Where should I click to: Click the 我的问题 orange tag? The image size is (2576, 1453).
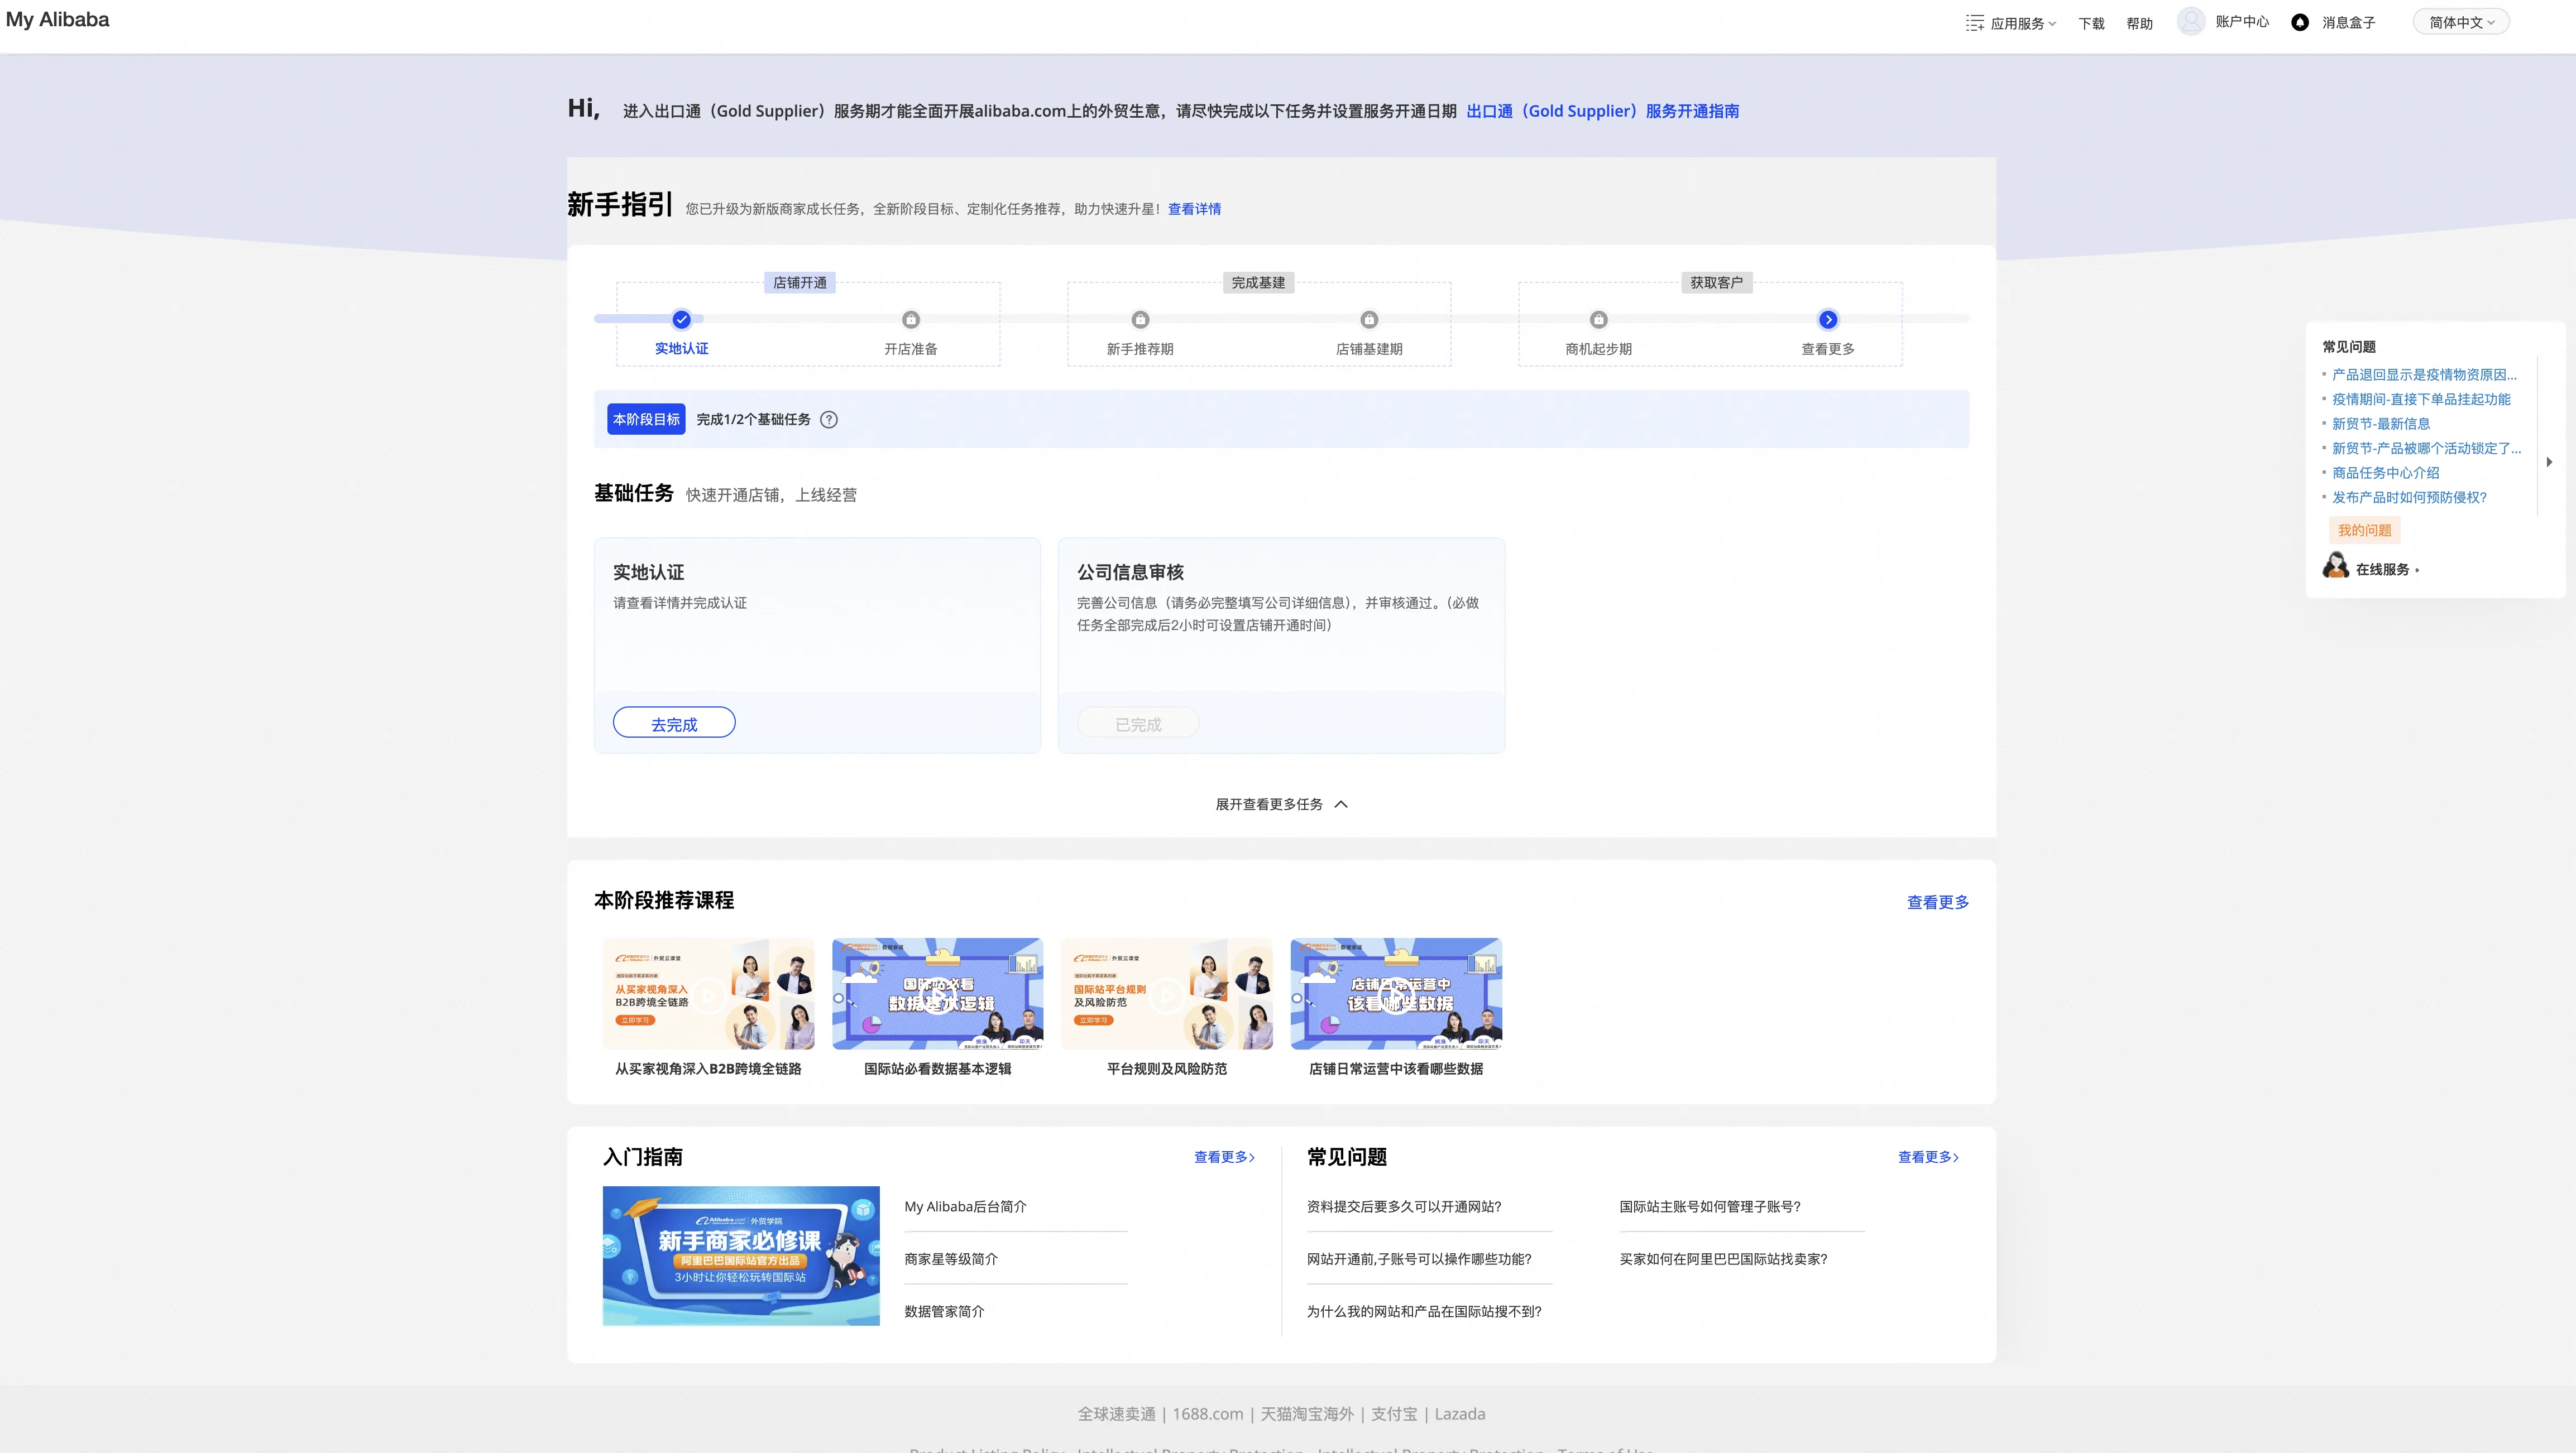2364,531
